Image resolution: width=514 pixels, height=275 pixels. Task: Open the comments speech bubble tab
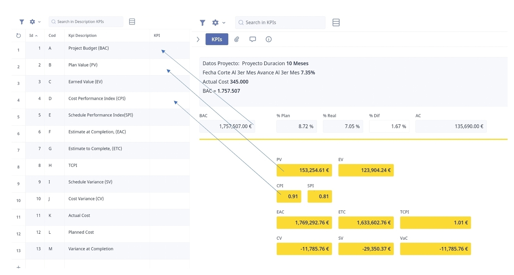click(x=253, y=39)
